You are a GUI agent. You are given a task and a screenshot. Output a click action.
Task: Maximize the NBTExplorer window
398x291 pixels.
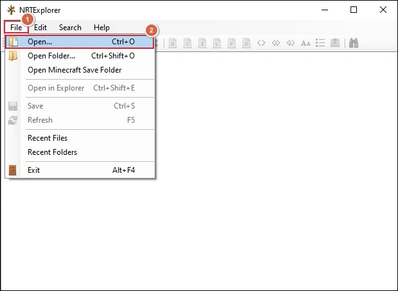[354, 10]
